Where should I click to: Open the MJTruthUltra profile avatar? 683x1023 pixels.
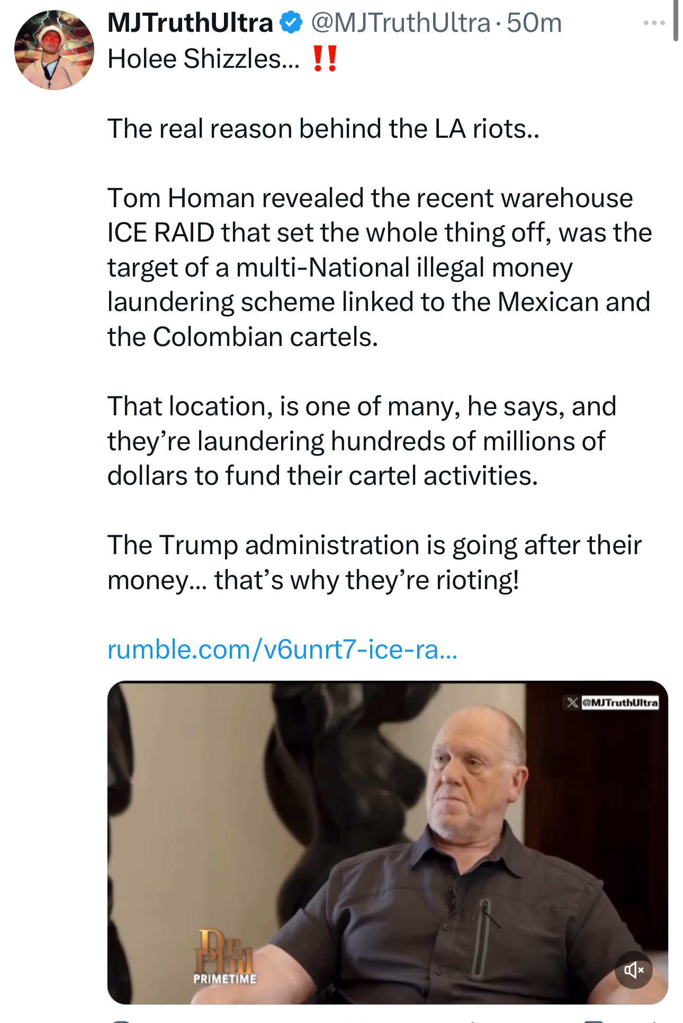point(54,50)
